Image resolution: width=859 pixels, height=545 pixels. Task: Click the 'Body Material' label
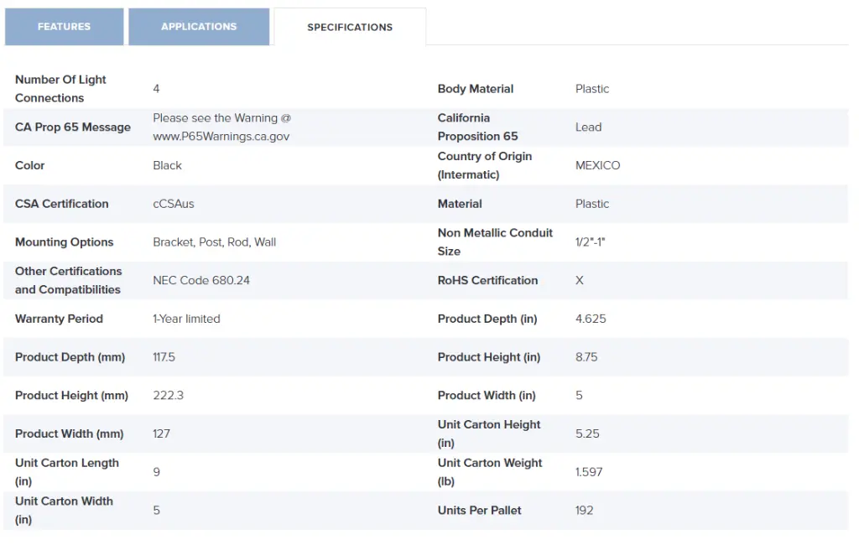click(476, 89)
